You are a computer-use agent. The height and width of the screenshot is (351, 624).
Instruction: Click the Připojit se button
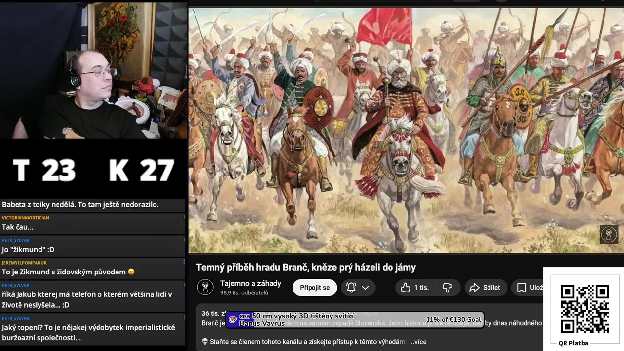pos(314,288)
